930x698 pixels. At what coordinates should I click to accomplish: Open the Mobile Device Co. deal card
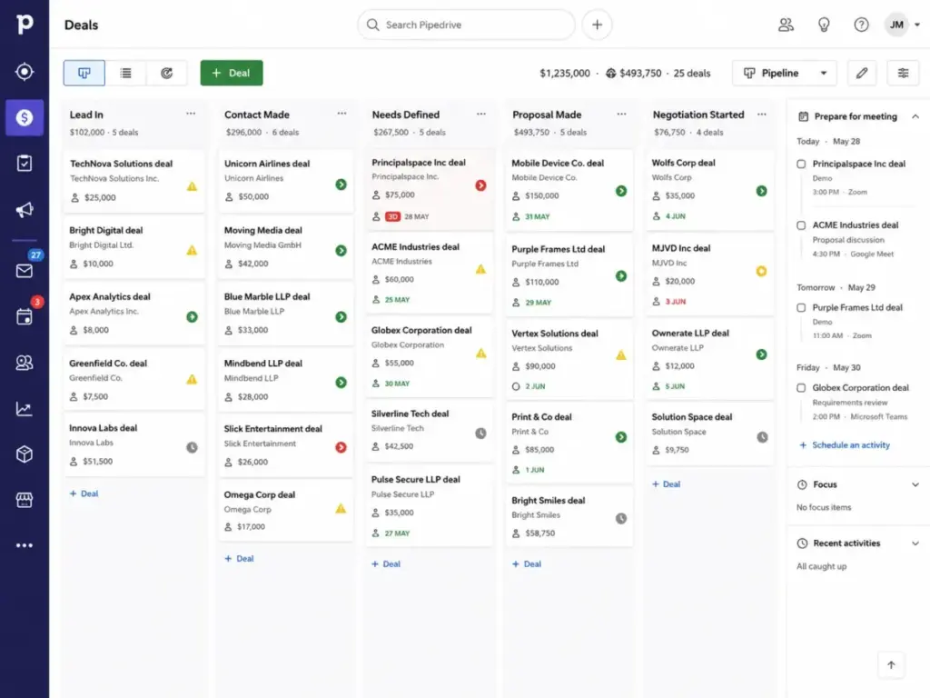coord(569,190)
